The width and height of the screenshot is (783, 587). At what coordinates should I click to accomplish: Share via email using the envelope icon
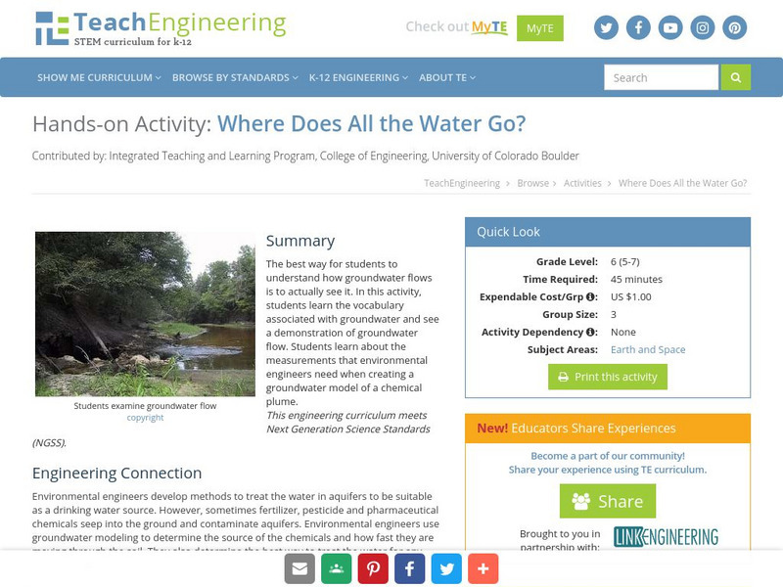pyautogui.click(x=299, y=567)
